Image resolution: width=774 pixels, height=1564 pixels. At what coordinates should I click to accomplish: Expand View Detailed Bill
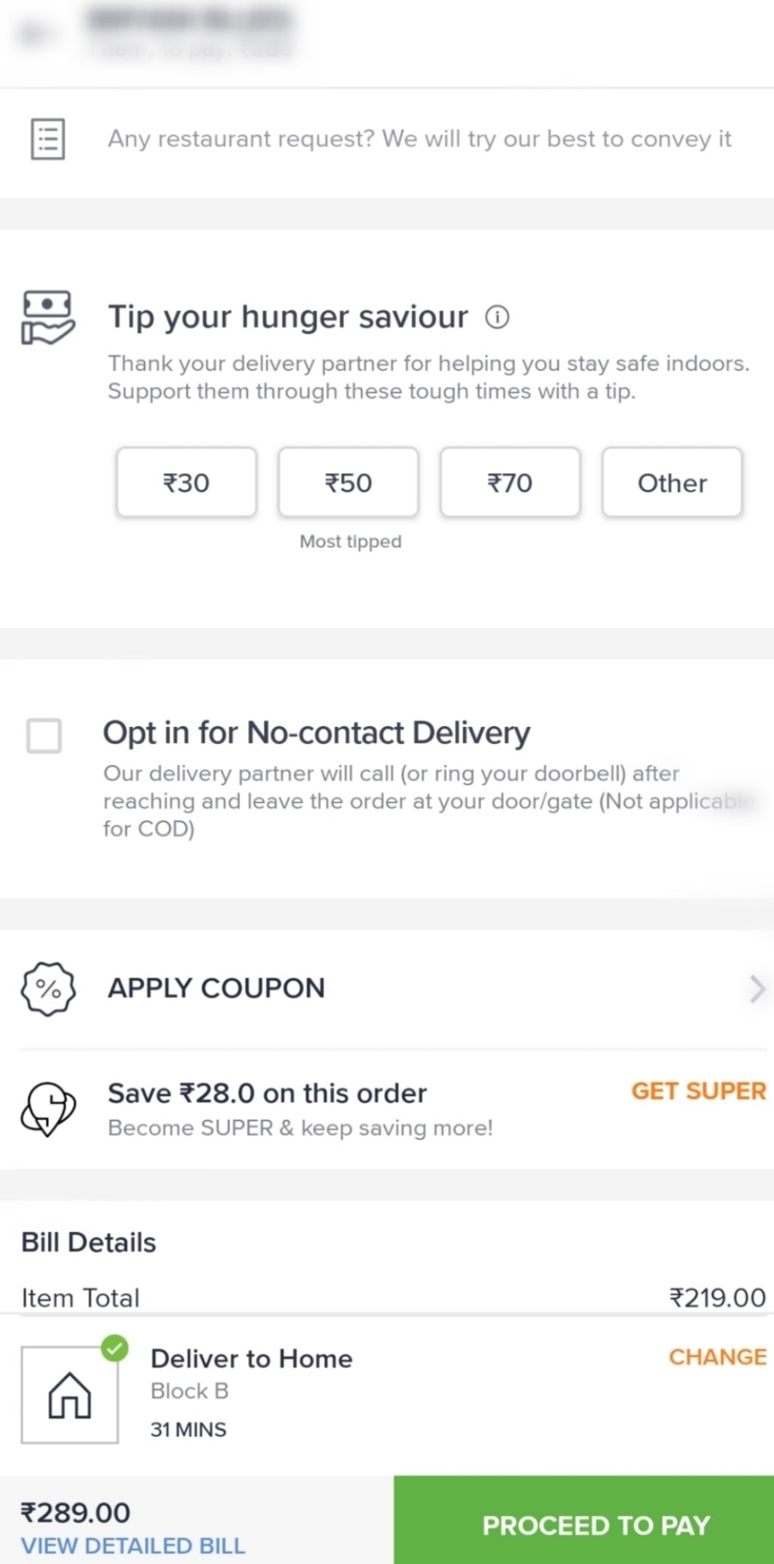pyautogui.click(x=133, y=1545)
